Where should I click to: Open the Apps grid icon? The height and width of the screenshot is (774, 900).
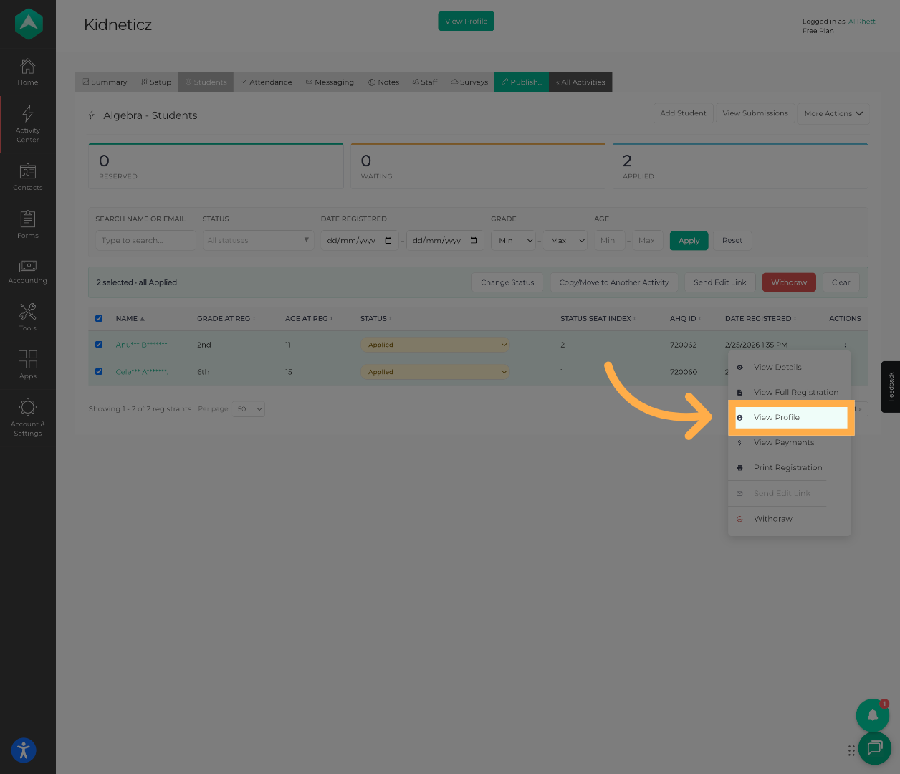click(27, 364)
